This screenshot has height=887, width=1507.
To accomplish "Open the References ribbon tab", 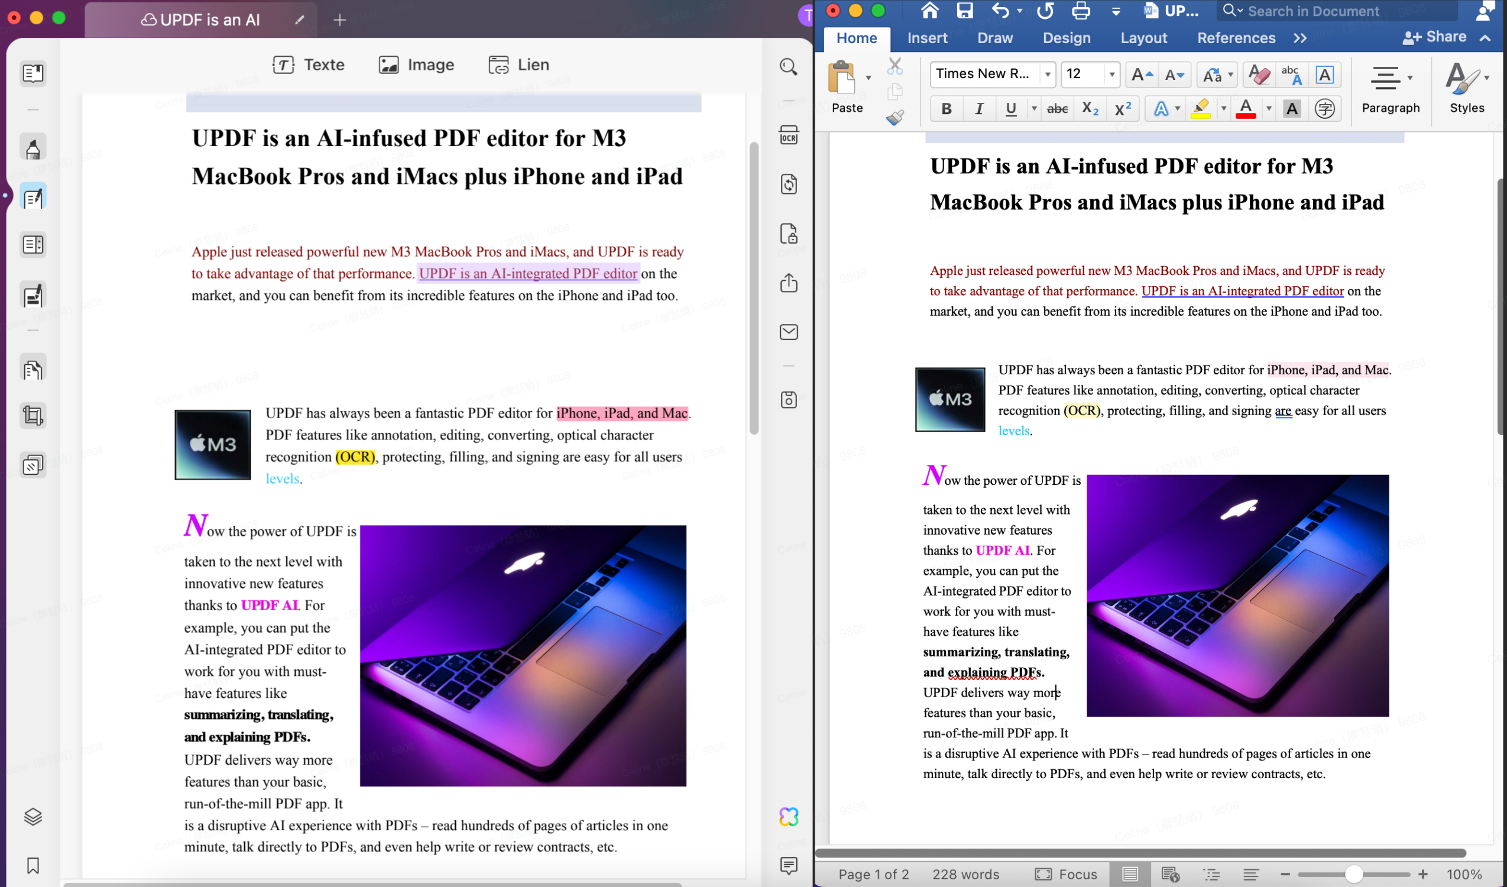I will [1236, 38].
